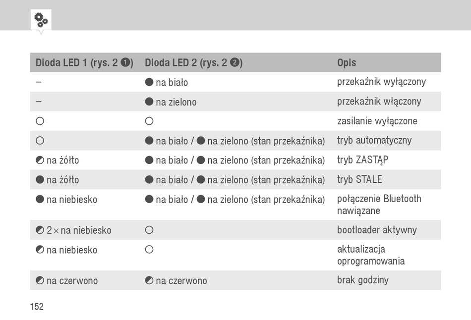Click the gears settings icon at top
The image size is (471, 320).
(41, 20)
